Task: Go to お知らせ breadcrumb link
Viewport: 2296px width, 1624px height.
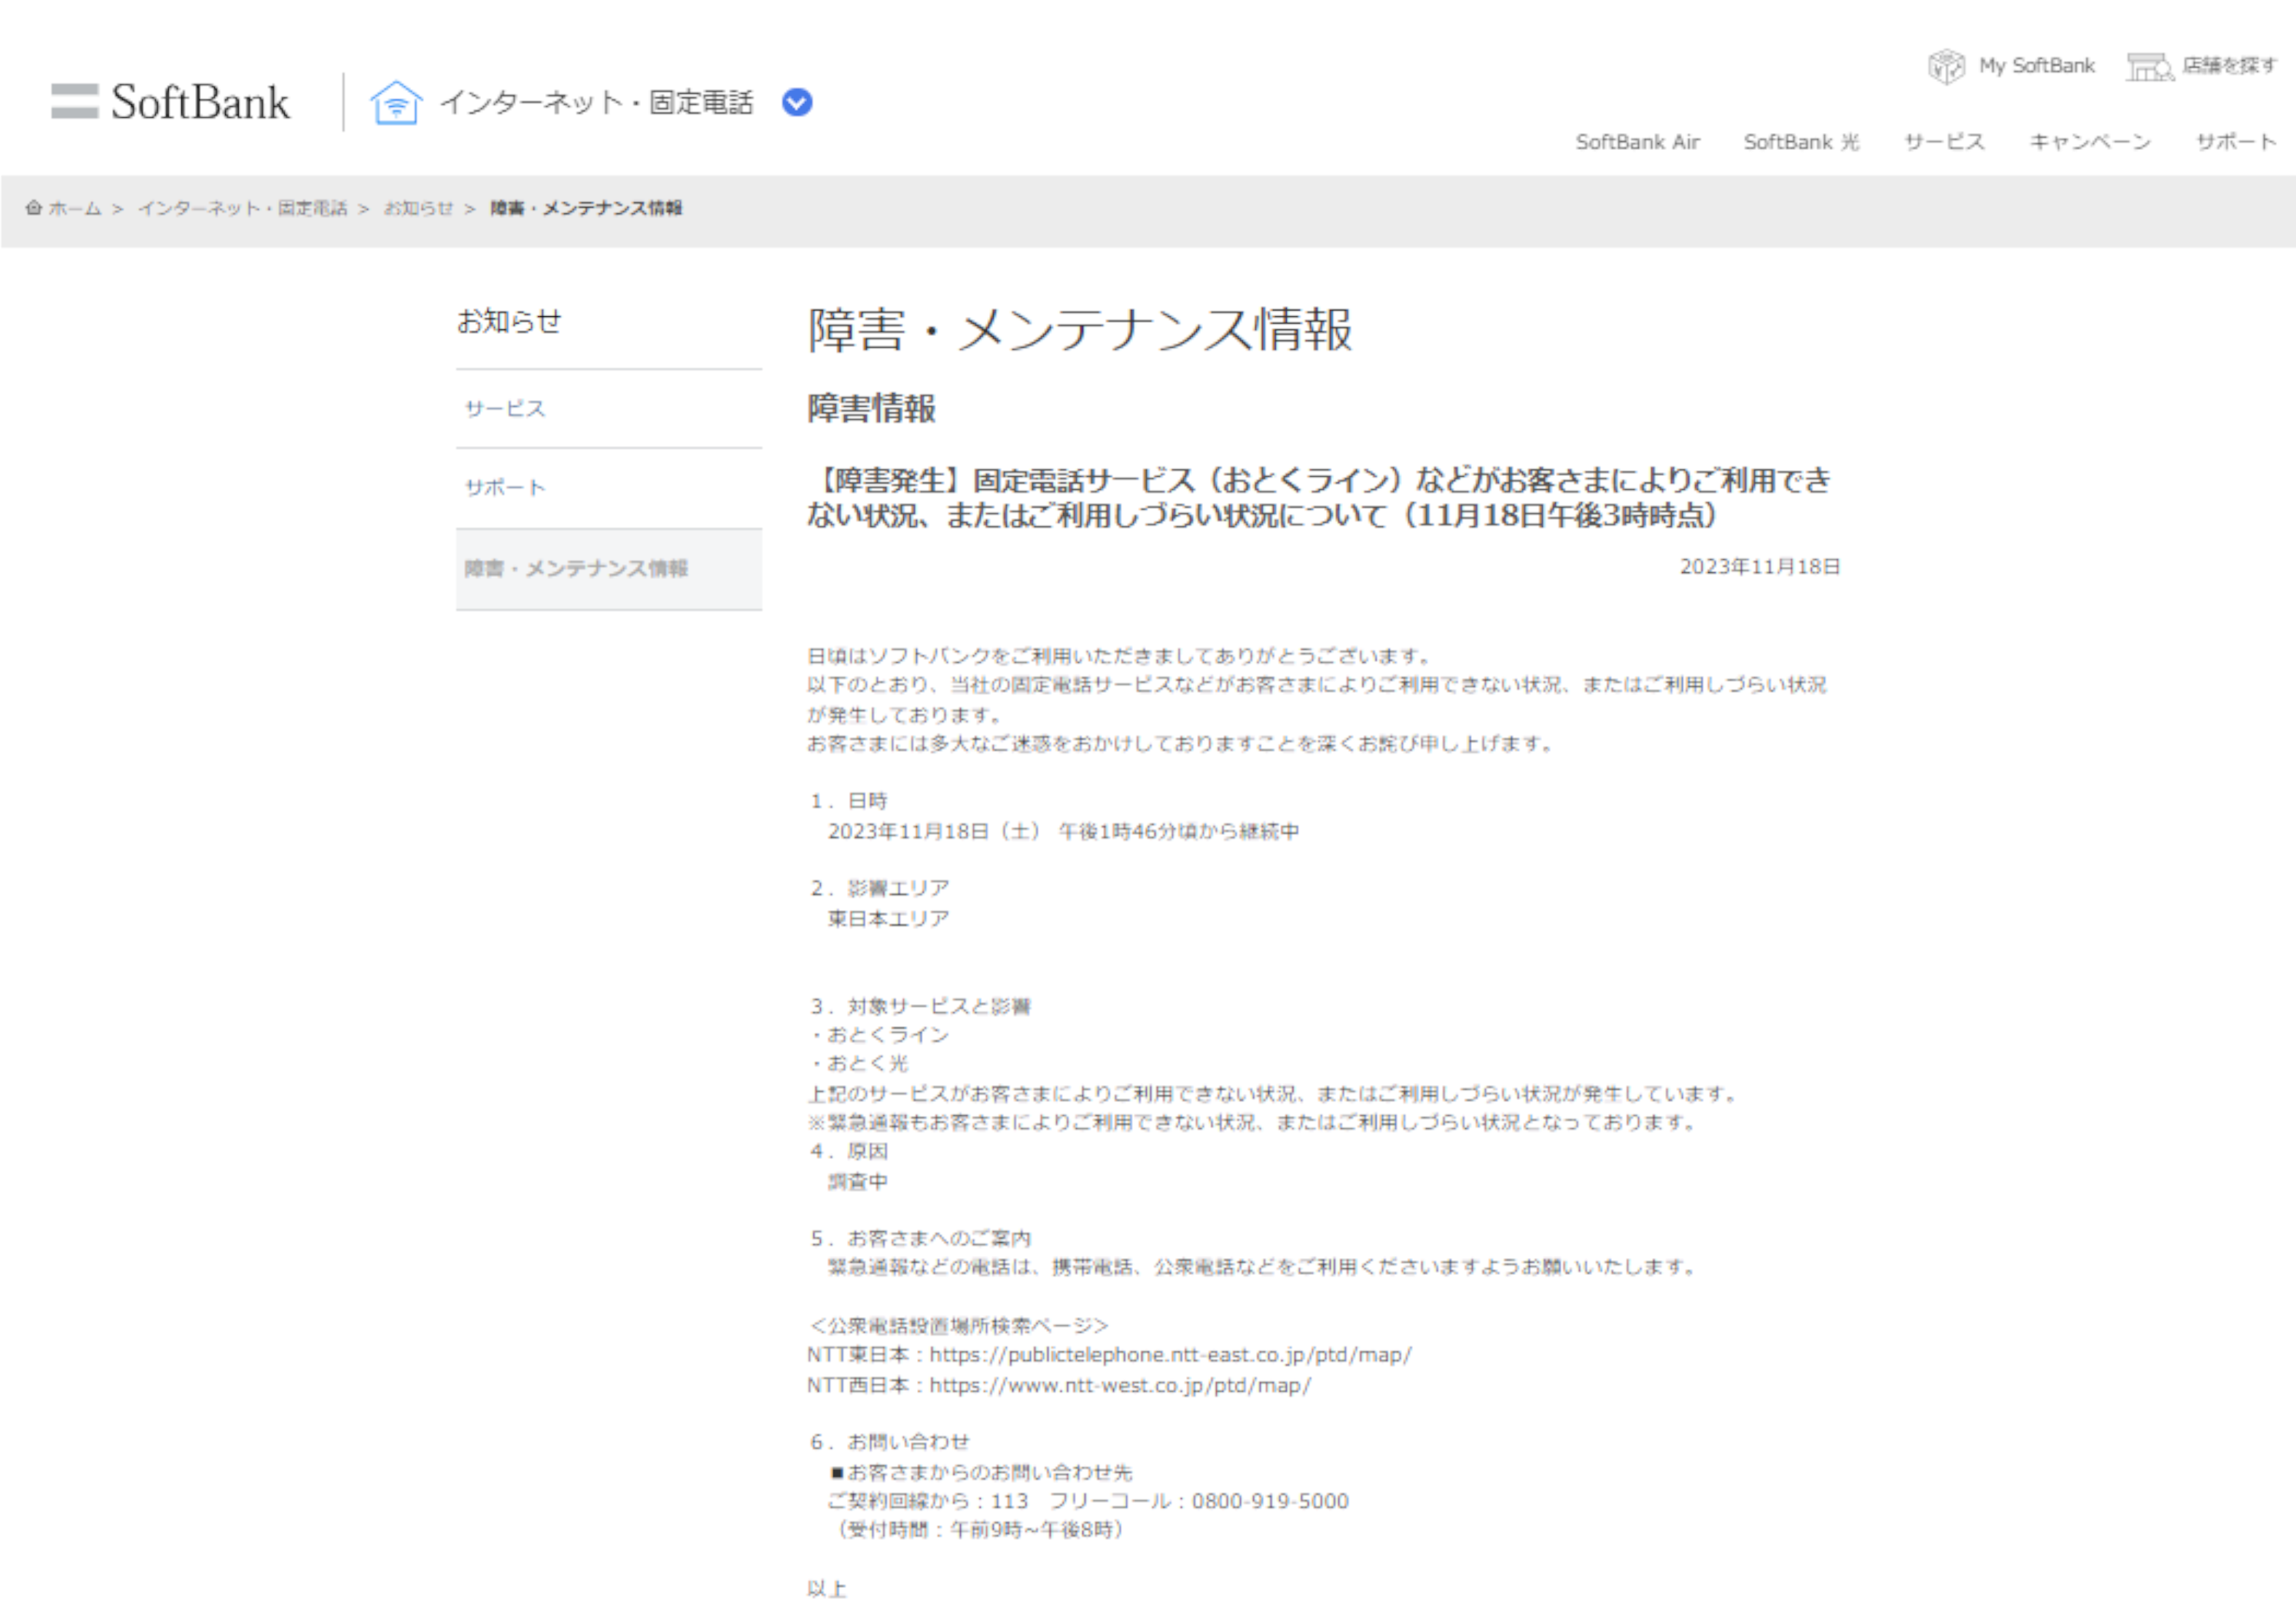Action: tap(418, 208)
